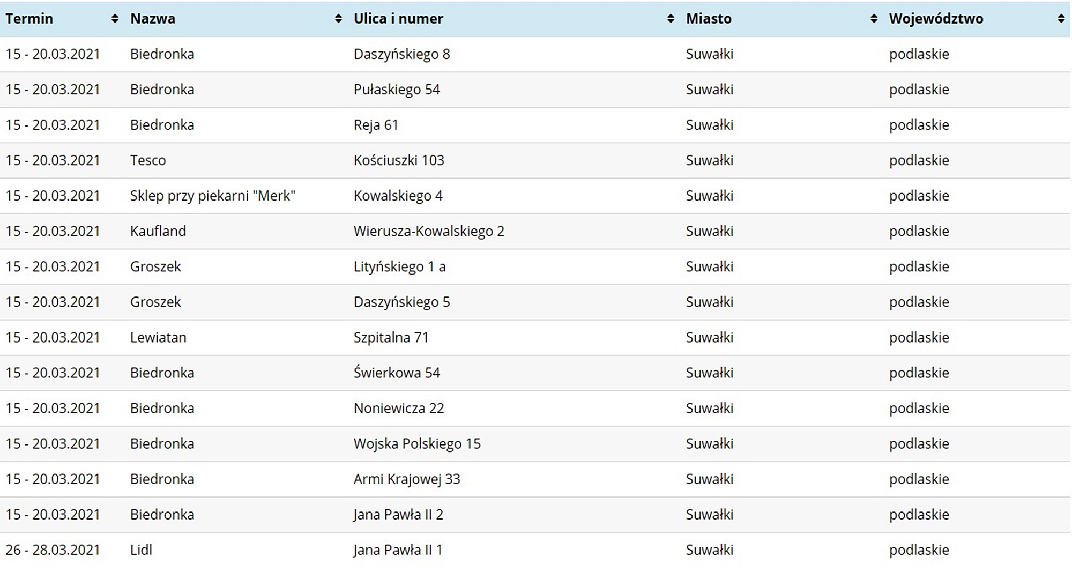Sort table by Nazwa header
The width and height of the screenshot is (1072, 571).
pos(153,19)
